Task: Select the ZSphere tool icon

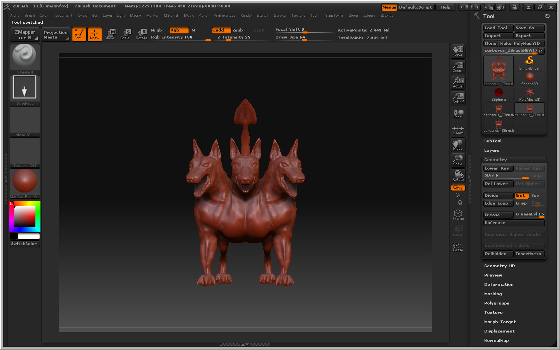Action: [x=499, y=94]
